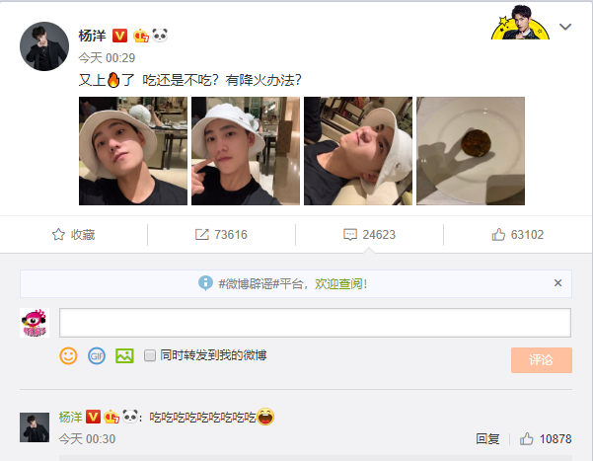Open 杨洋's profile name in post header

pyautogui.click(x=93, y=36)
